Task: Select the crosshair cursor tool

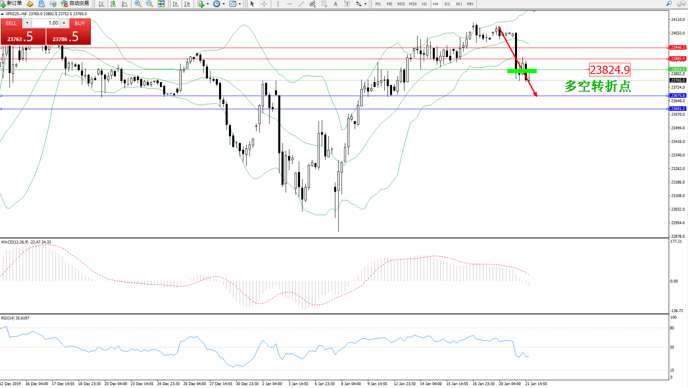Action: tap(264, 4)
